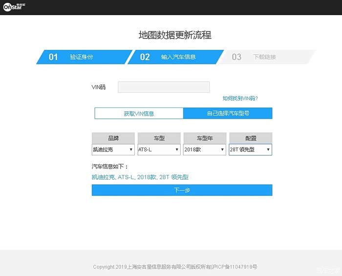Open the 配置 dropdown showing 28T 领先型
342x276 pixels.
click(250, 149)
